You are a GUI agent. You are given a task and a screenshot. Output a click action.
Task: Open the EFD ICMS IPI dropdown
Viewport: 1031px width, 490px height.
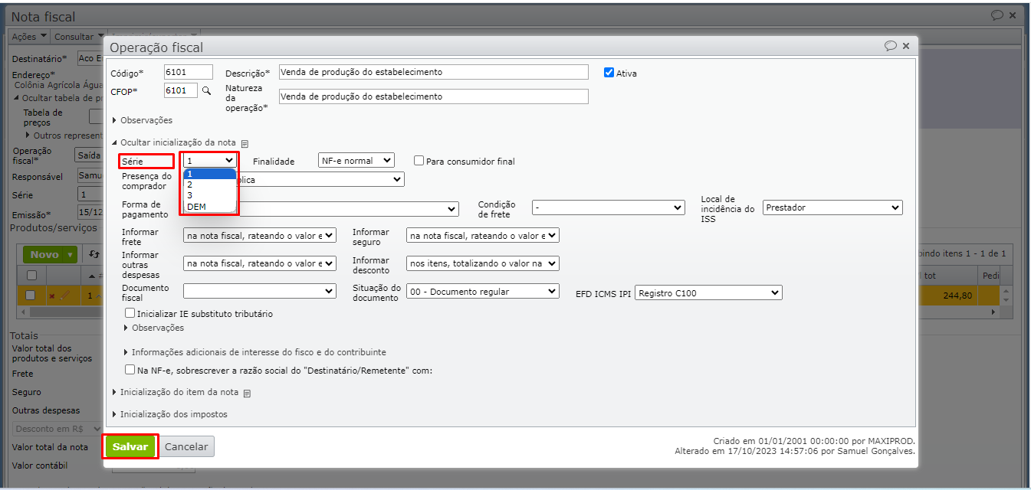[708, 292]
